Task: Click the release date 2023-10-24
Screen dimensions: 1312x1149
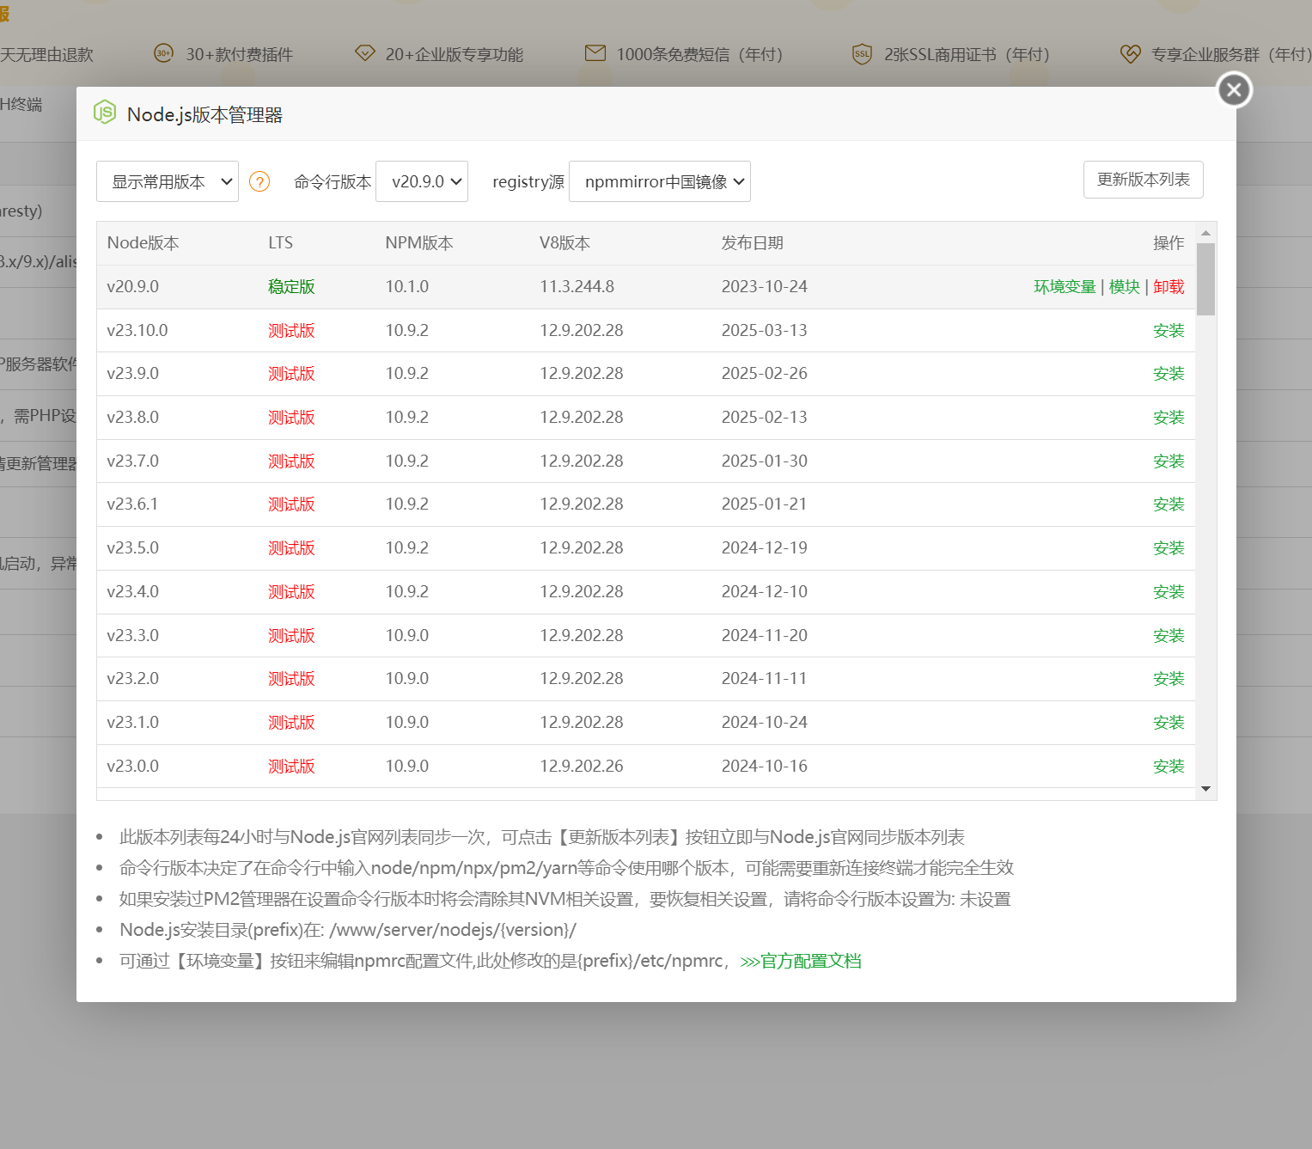Action: click(x=764, y=287)
